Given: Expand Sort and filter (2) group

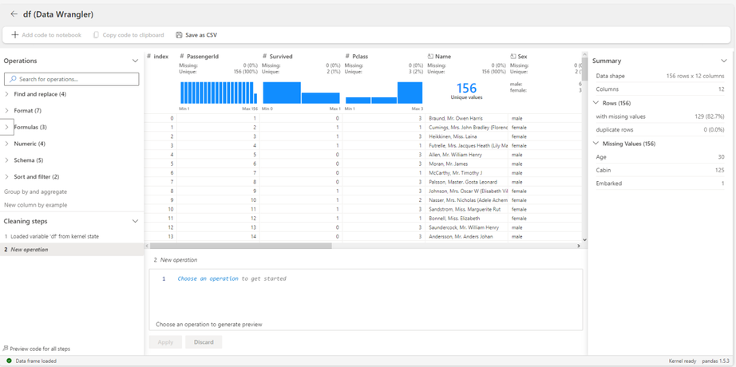Looking at the screenshot, I should 7,177.
